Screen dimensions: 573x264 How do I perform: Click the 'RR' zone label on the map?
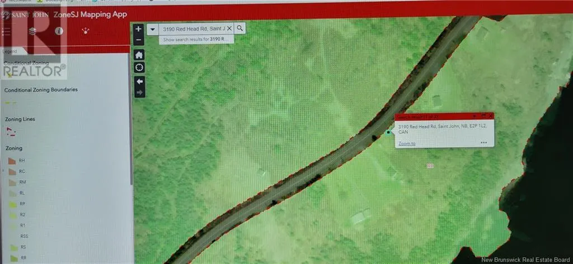[x=430, y=166]
